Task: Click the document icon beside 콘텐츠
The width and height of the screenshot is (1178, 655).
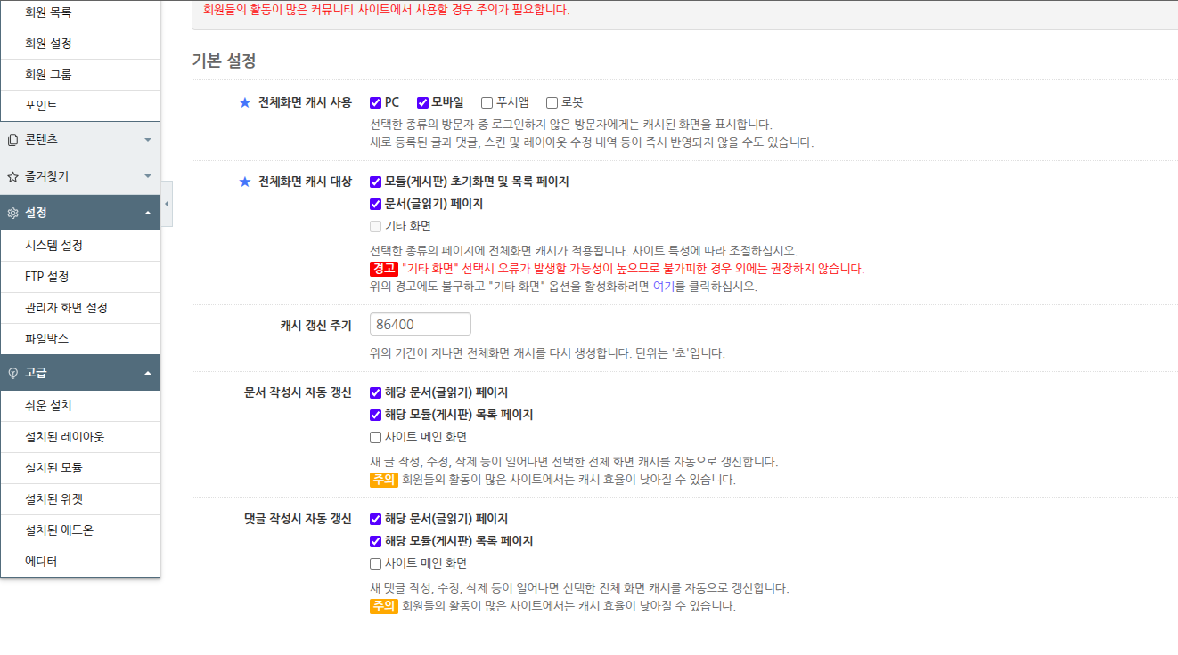Action: click(10, 139)
